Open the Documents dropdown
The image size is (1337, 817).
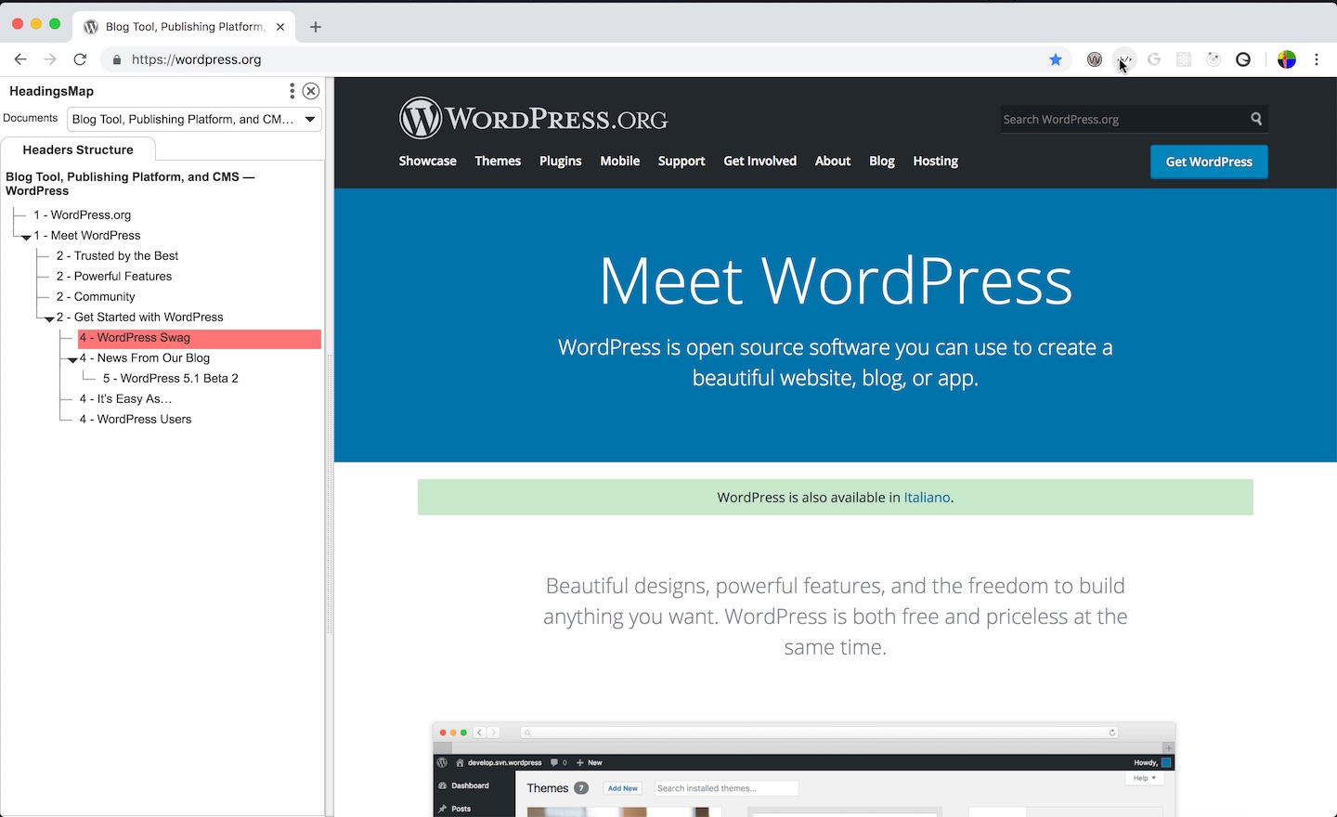(x=194, y=119)
